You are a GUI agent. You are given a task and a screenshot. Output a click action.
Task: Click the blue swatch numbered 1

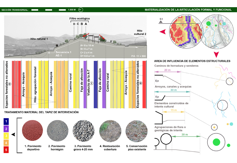click(x=6, y=121)
